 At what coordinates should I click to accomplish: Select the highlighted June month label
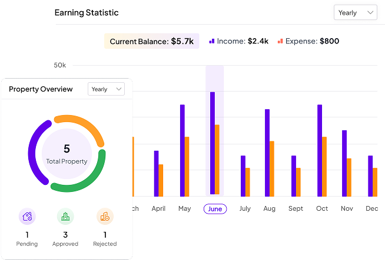[x=215, y=208]
